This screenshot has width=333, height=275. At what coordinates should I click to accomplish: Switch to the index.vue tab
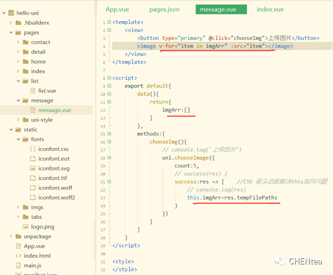point(270,9)
